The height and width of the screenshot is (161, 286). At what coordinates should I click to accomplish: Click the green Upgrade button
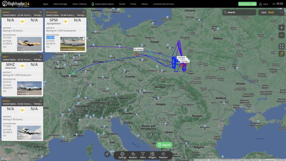coord(164,145)
